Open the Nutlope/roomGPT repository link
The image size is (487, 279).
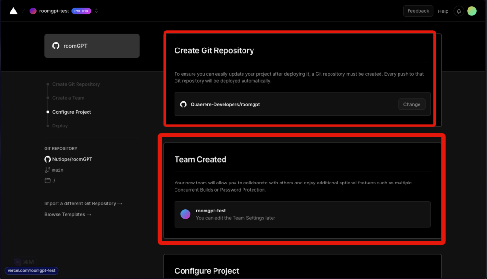pyautogui.click(x=72, y=159)
